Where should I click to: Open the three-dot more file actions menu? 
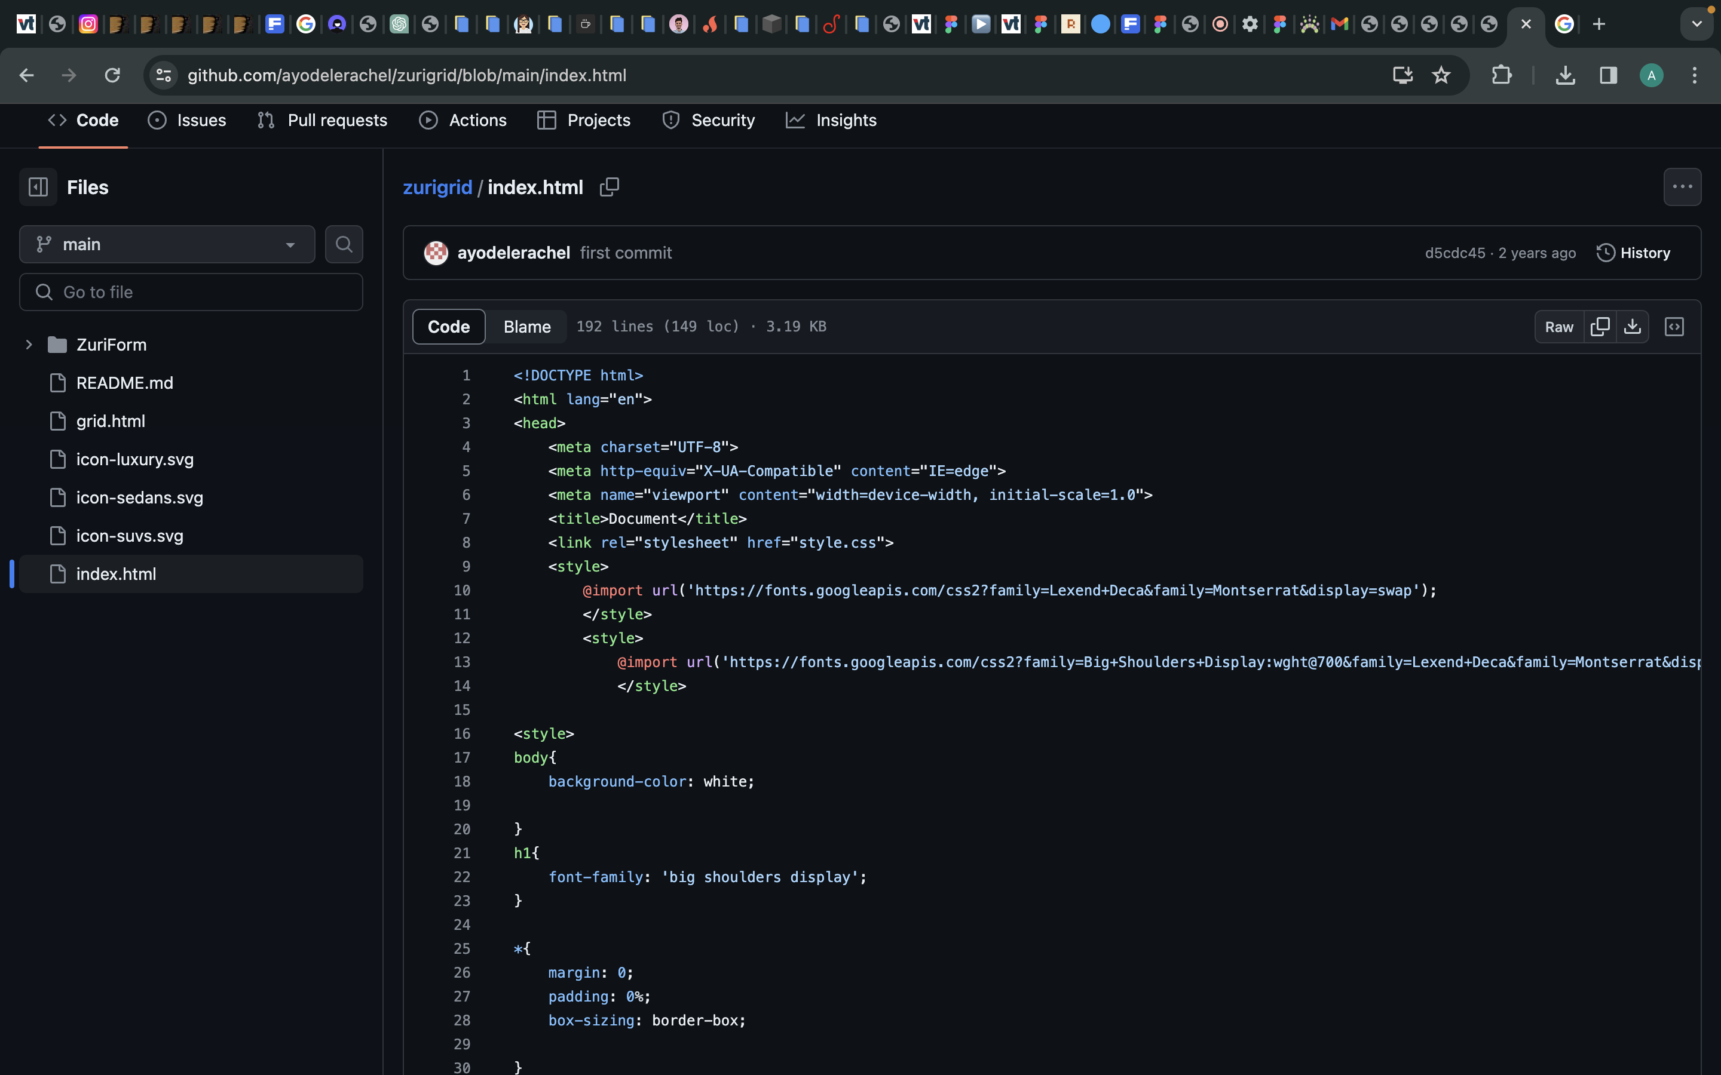coord(1682,187)
